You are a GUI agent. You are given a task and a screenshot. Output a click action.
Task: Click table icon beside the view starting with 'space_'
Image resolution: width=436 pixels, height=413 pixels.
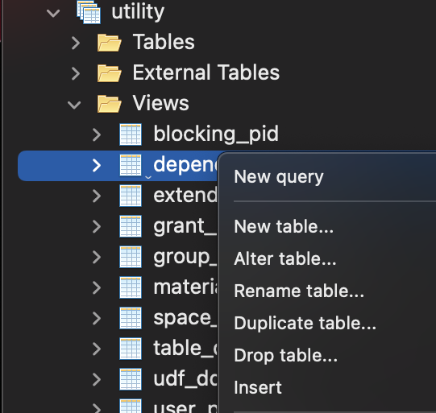point(131,318)
